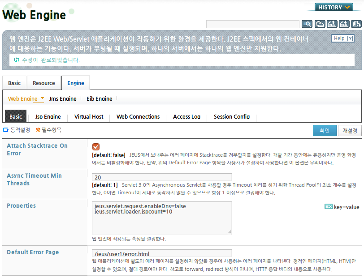The image size is (364, 278).
Task: Click the Web Engine orange menu label
Action: [x=23, y=99]
